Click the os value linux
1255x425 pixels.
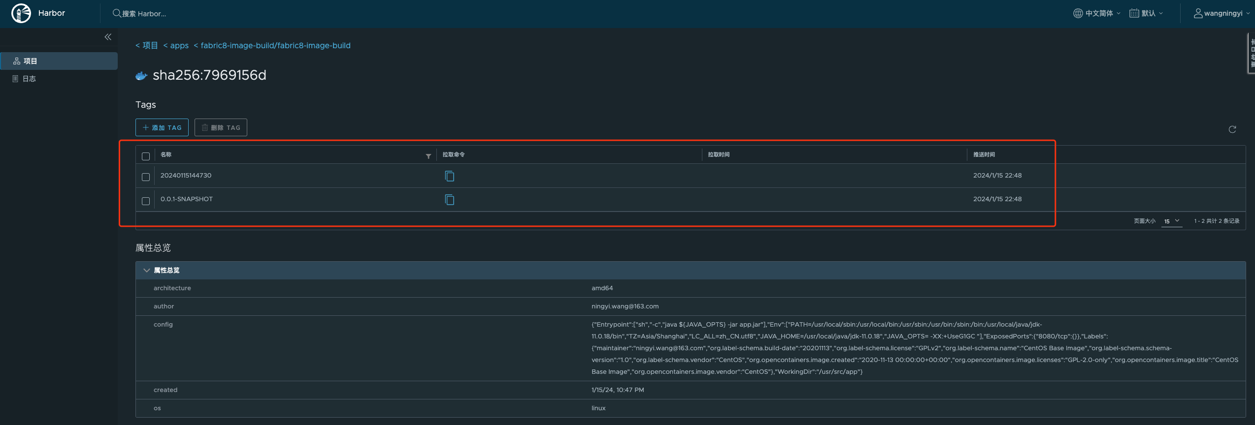tap(598, 408)
